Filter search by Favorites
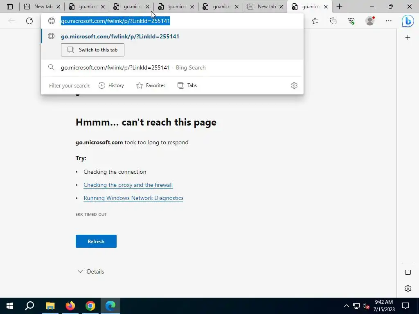 click(x=151, y=85)
